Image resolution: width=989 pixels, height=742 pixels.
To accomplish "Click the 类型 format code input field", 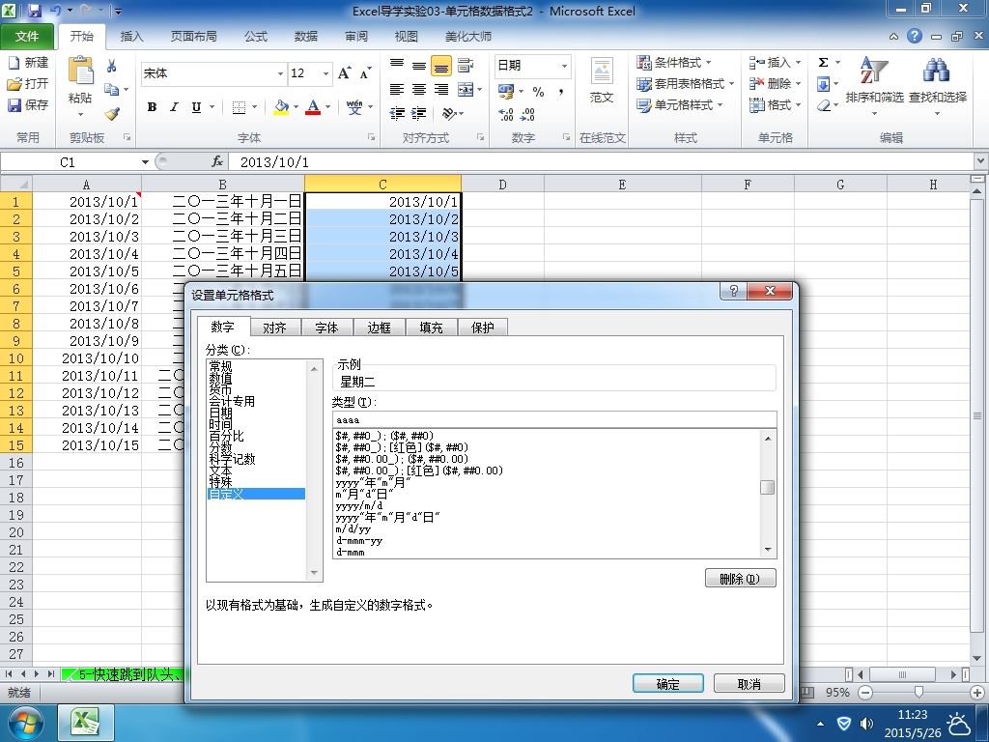I will pyautogui.click(x=554, y=419).
